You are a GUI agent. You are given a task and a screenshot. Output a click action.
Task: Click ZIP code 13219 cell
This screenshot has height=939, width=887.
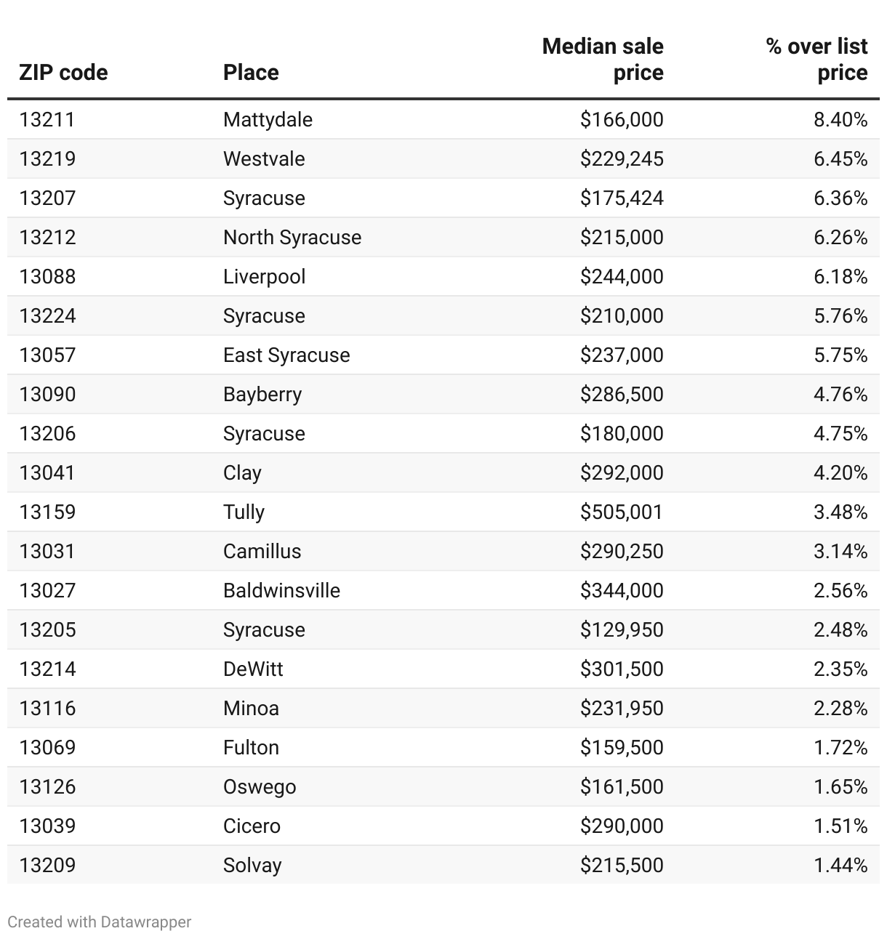[x=47, y=158]
